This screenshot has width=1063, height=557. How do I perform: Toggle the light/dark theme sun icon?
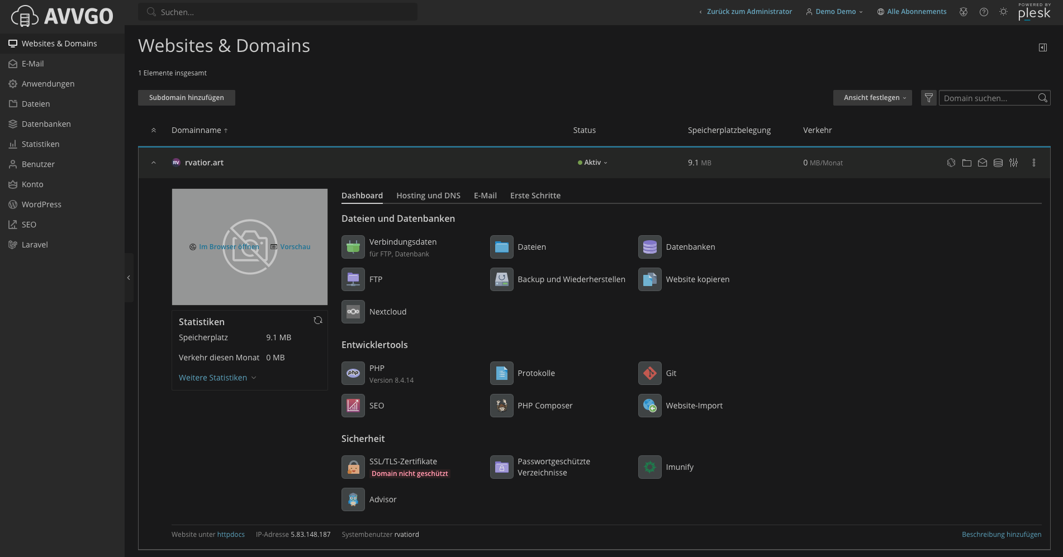pos(1003,12)
